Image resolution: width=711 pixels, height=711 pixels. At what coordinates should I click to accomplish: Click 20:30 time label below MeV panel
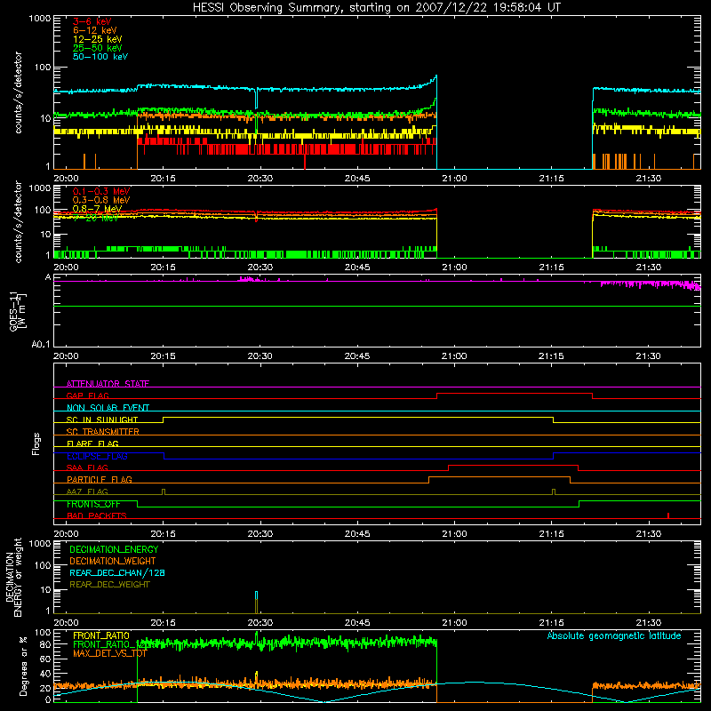[x=260, y=268]
